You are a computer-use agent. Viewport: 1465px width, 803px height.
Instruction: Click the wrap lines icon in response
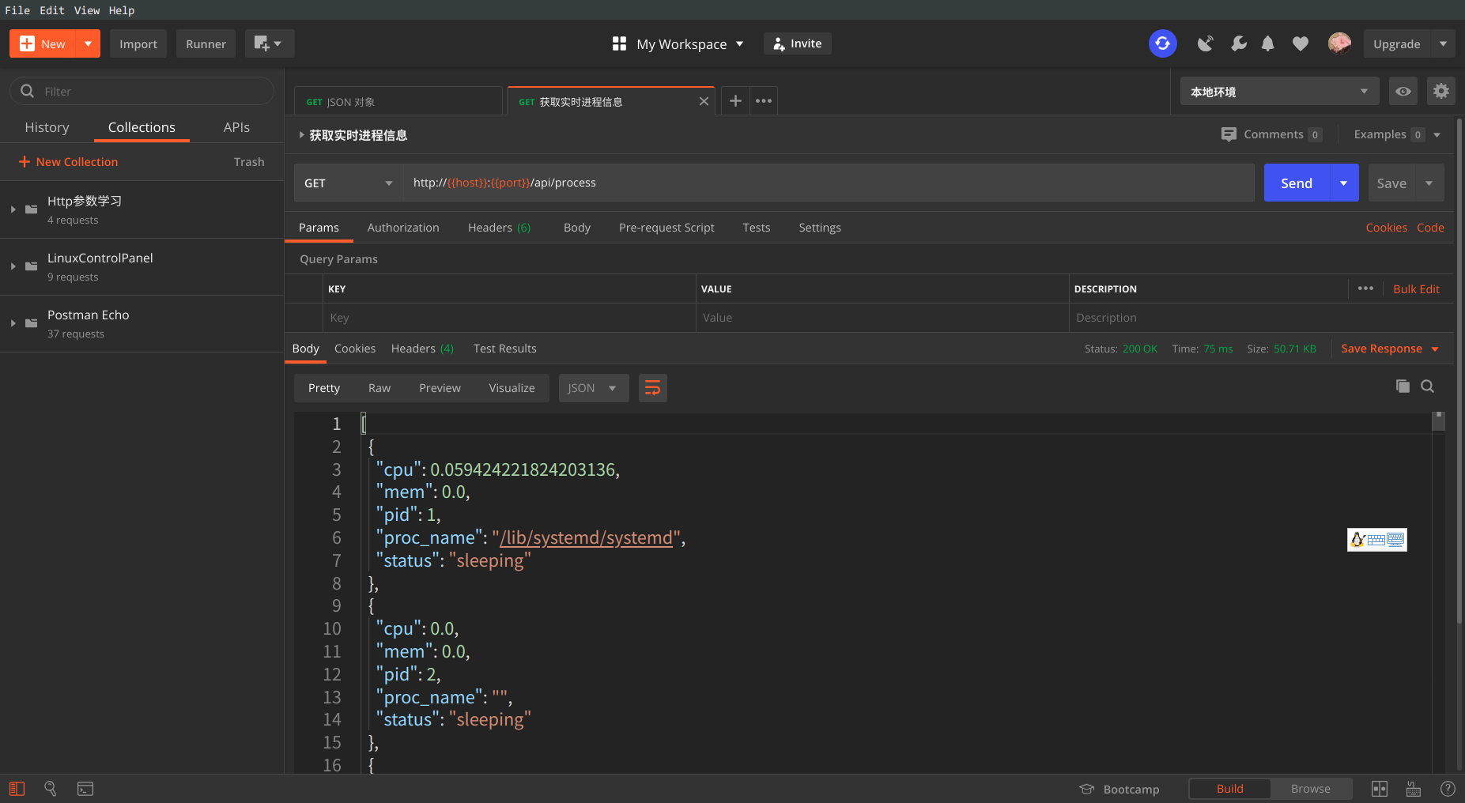click(652, 388)
